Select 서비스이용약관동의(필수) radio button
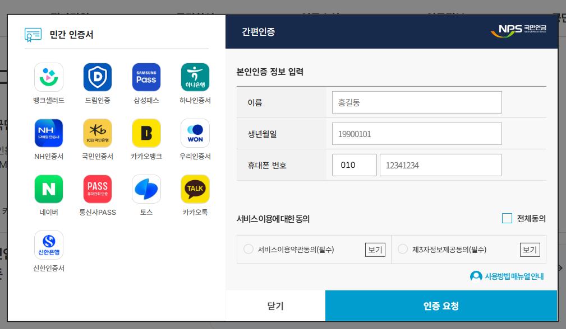This screenshot has width=566, height=329. [x=249, y=249]
